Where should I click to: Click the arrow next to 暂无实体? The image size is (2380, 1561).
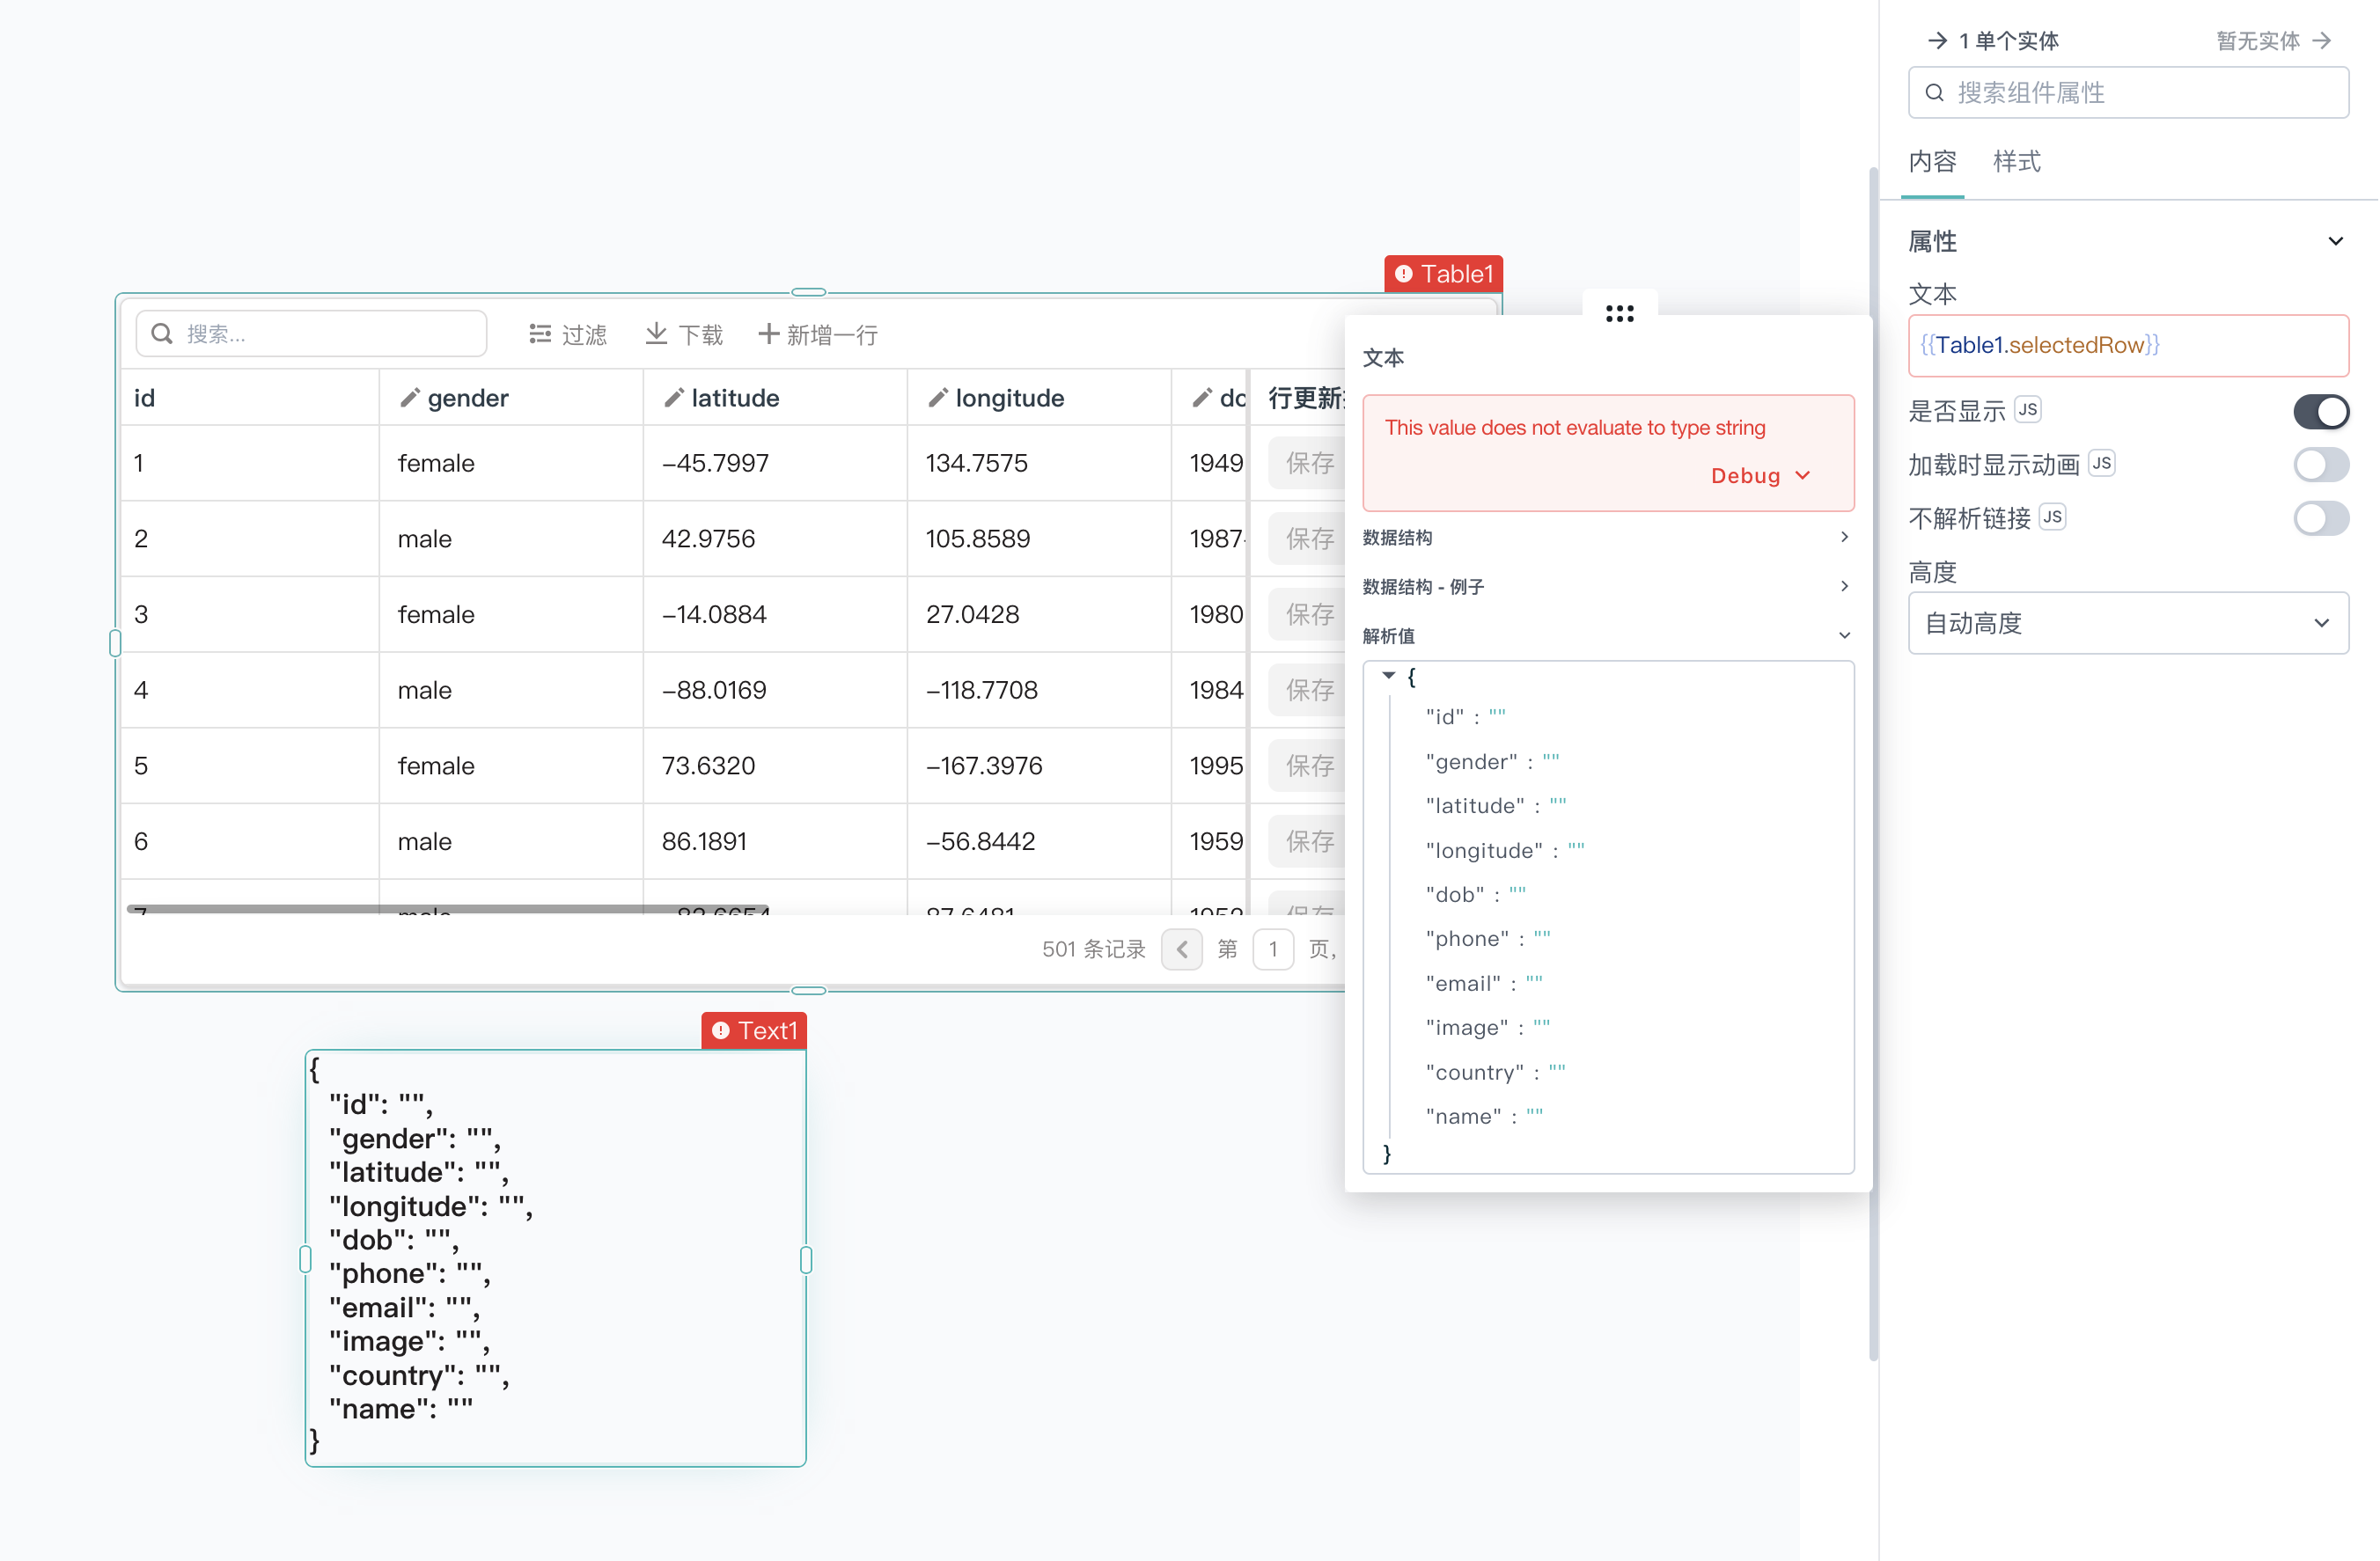coord(2322,41)
